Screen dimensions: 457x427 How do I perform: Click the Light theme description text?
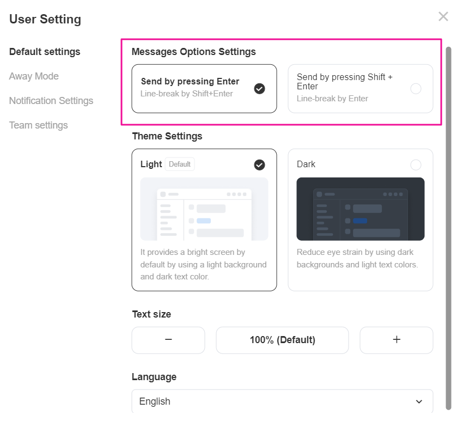(x=204, y=265)
